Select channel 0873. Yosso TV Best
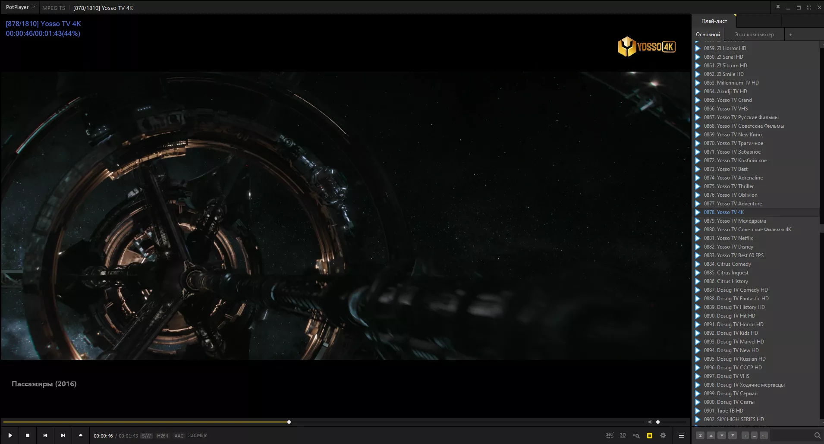The width and height of the screenshot is (824, 444). [x=756, y=169]
